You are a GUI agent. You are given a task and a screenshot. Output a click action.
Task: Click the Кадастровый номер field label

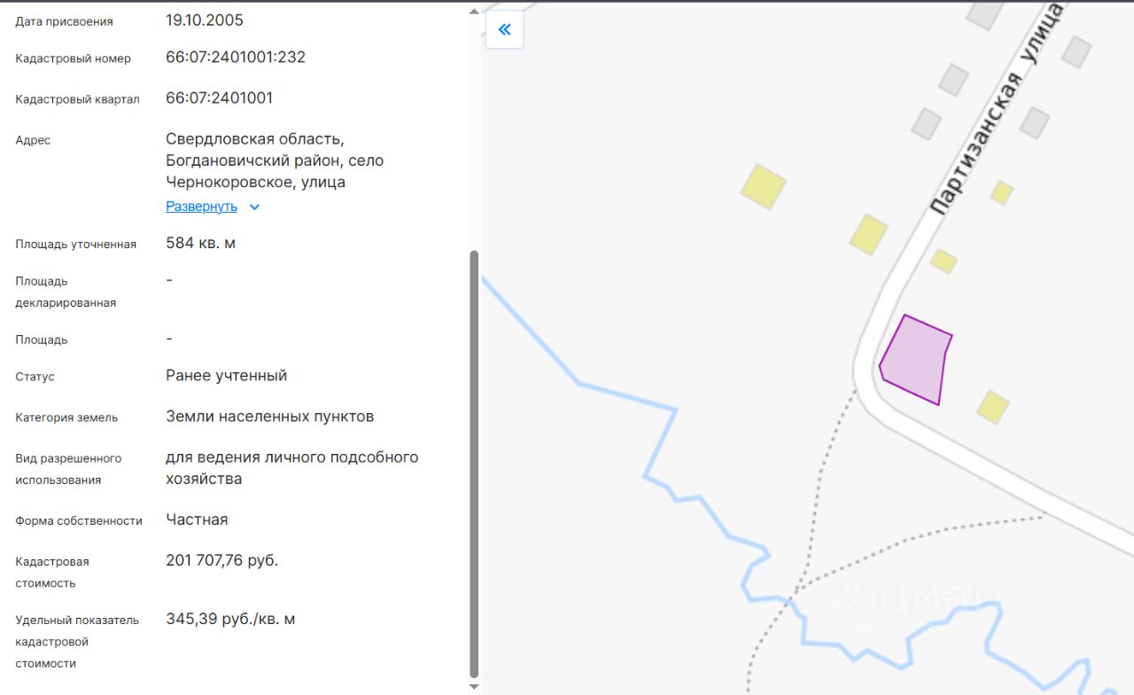73,59
